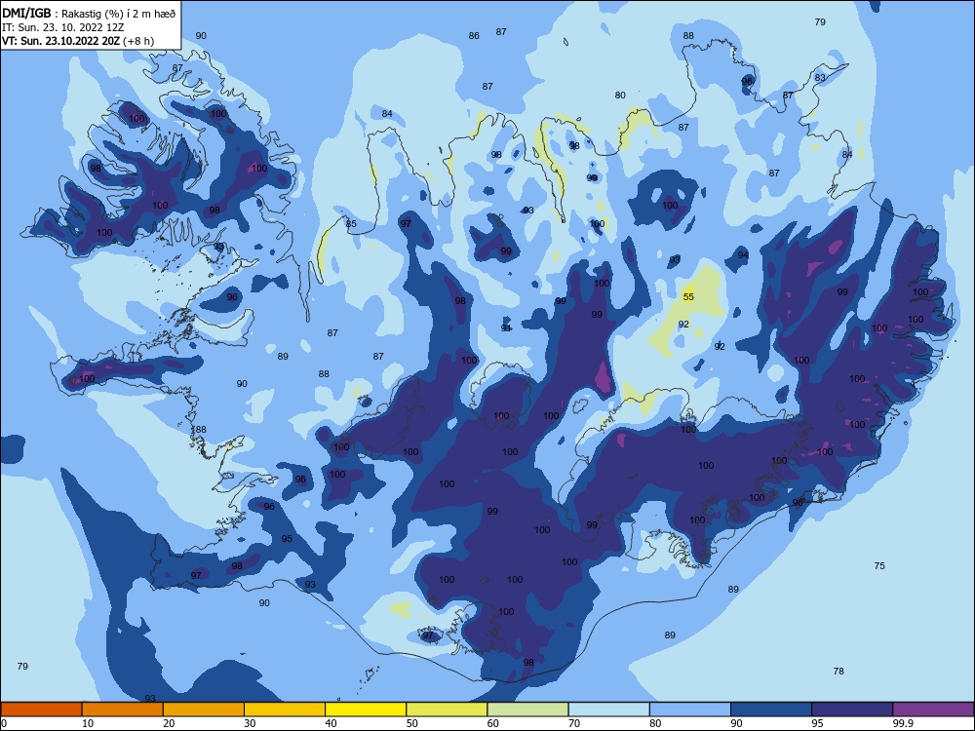
Task: Click the 80 humidity value on the map
Action: (x=620, y=96)
